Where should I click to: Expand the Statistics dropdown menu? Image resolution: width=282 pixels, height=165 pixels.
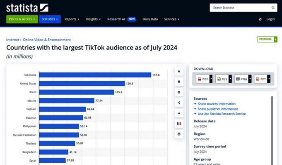tap(50, 19)
